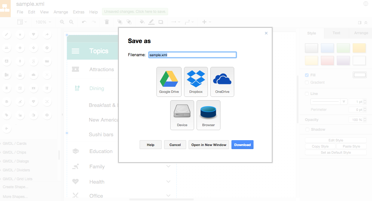This screenshot has width=372, height=201.
Task: Switch to the Style tab
Action: click(x=311, y=33)
